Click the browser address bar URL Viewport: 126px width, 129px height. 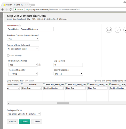53,10
